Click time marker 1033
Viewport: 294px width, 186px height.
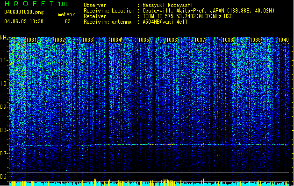(88, 40)
